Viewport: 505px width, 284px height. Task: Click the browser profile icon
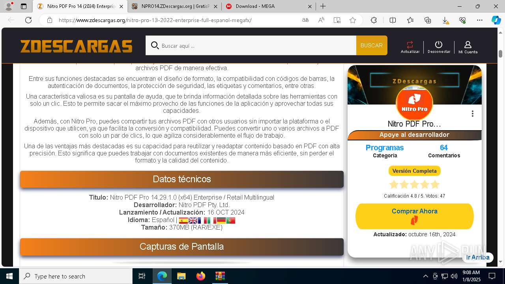coord(8,6)
